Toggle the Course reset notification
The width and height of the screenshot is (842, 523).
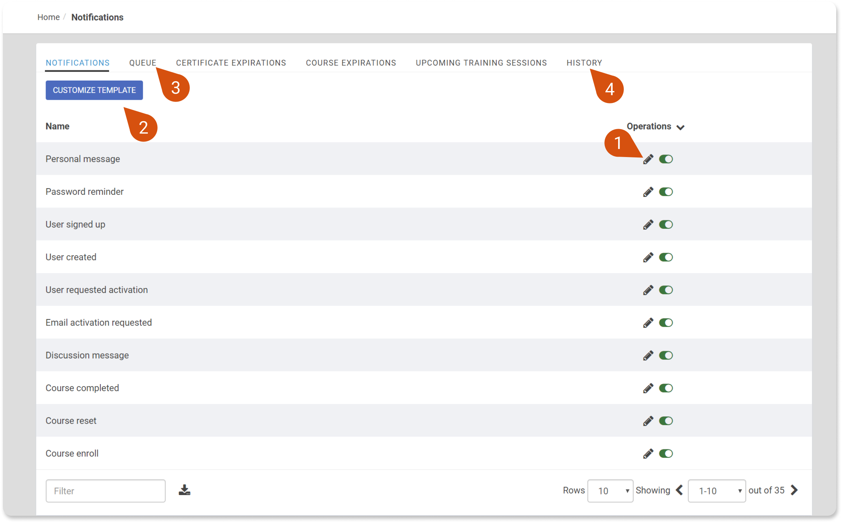click(x=666, y=421)
